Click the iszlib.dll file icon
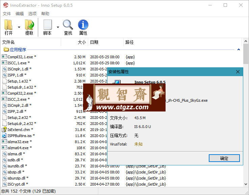Viewport: 249px width, 195px height. tap(5, 160)
